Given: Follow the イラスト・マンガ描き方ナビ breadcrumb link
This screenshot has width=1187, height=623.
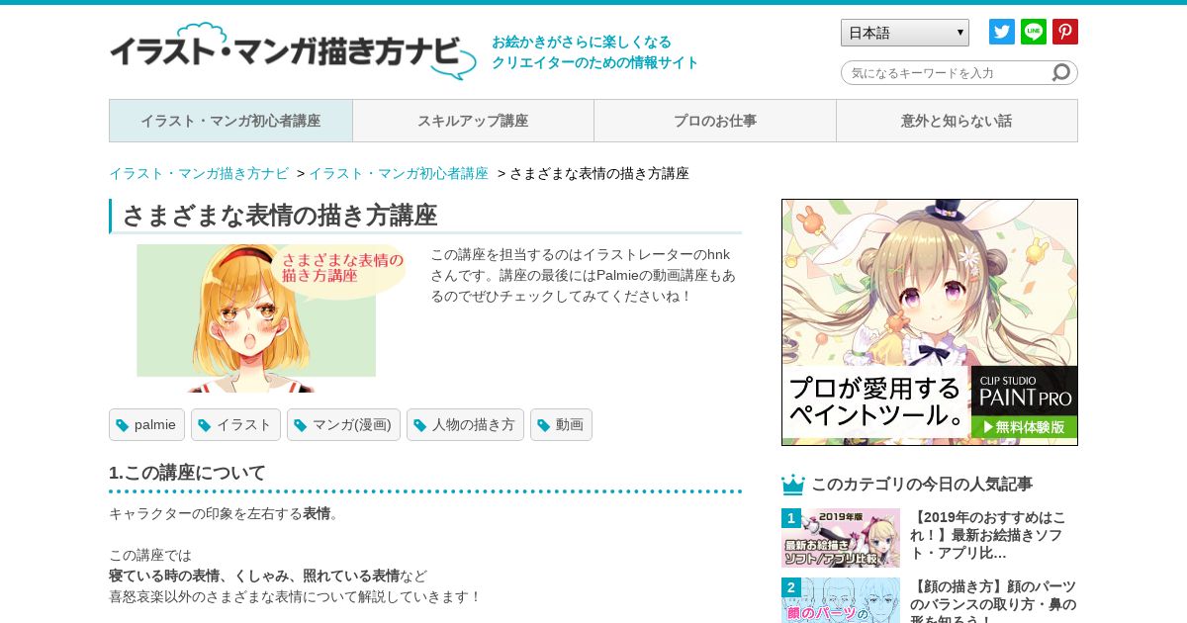Looking at the screenshot, I should 199,173.
